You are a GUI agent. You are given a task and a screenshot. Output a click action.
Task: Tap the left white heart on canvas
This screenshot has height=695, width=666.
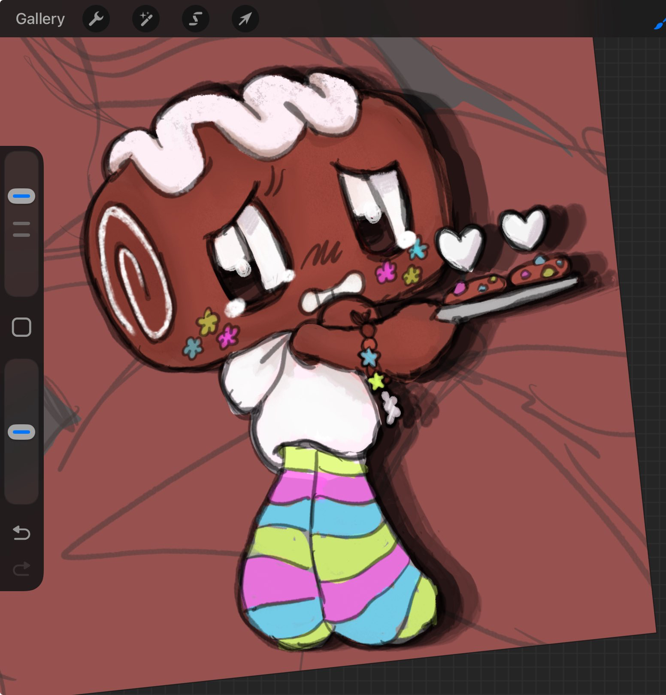(x=460, y=248)
